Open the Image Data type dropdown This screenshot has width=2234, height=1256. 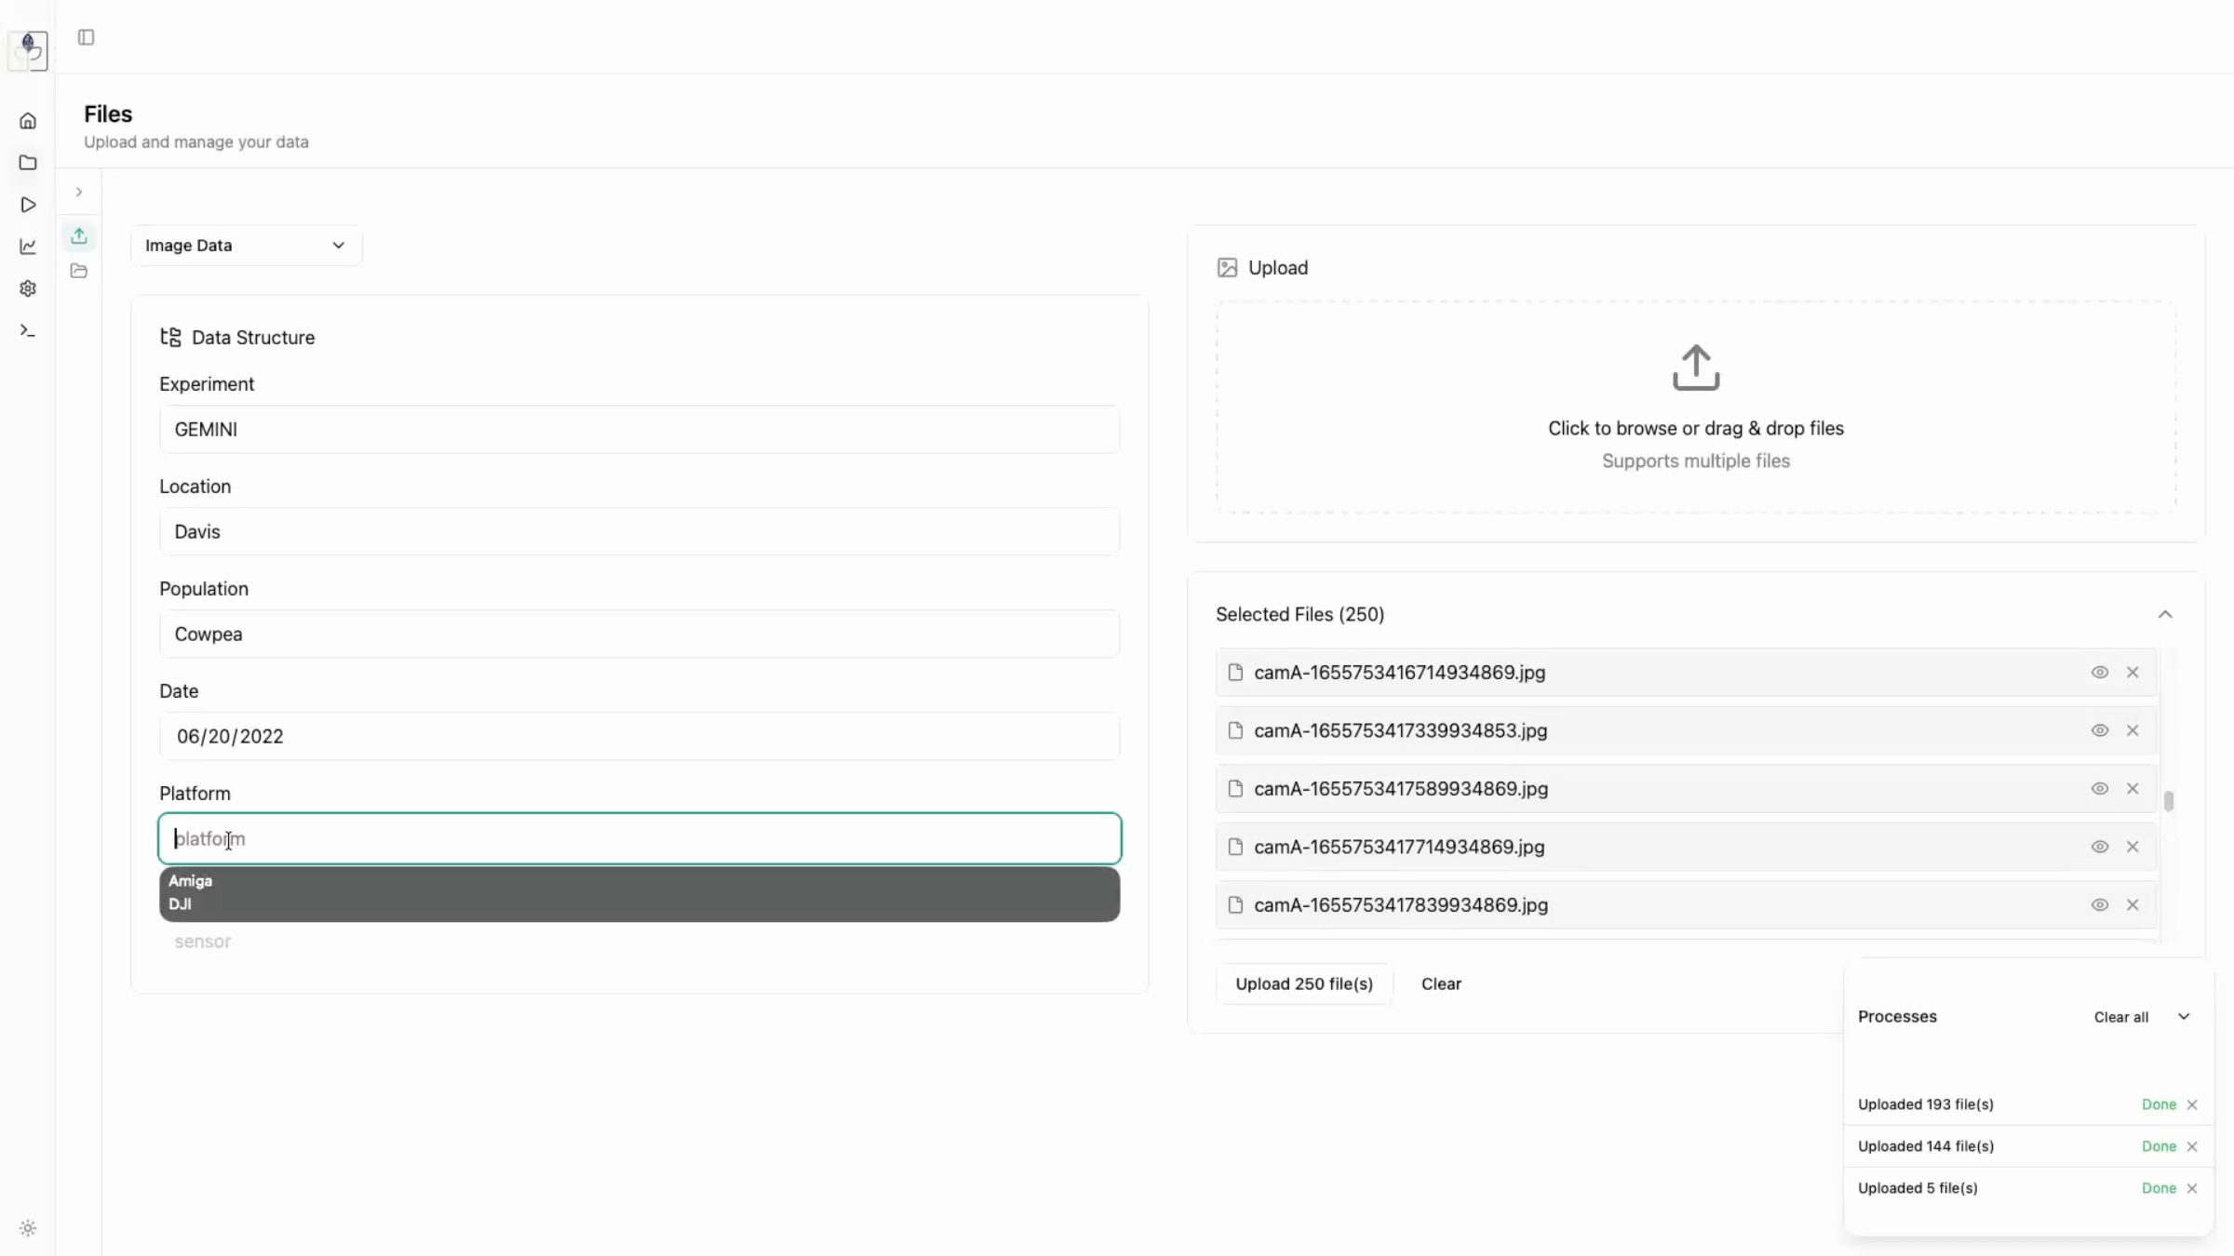pyautogui.click(x=246, y=246)
